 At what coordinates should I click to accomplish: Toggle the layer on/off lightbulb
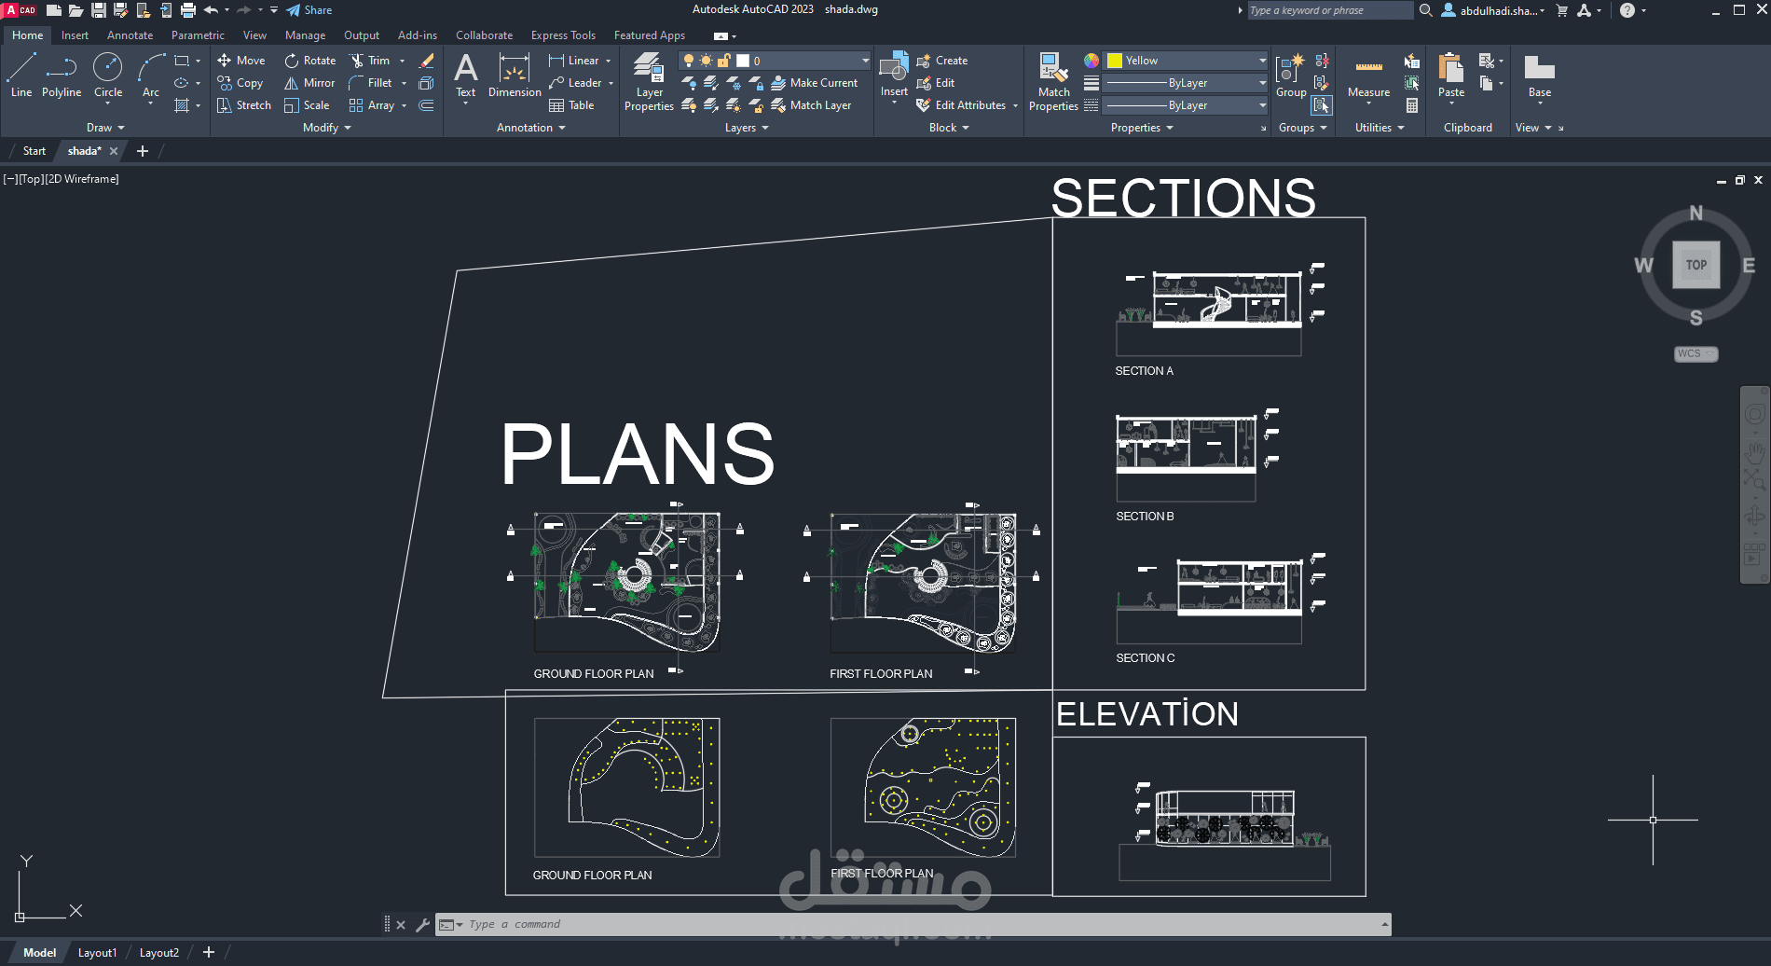pyautogui.click(x=689, y=61)
